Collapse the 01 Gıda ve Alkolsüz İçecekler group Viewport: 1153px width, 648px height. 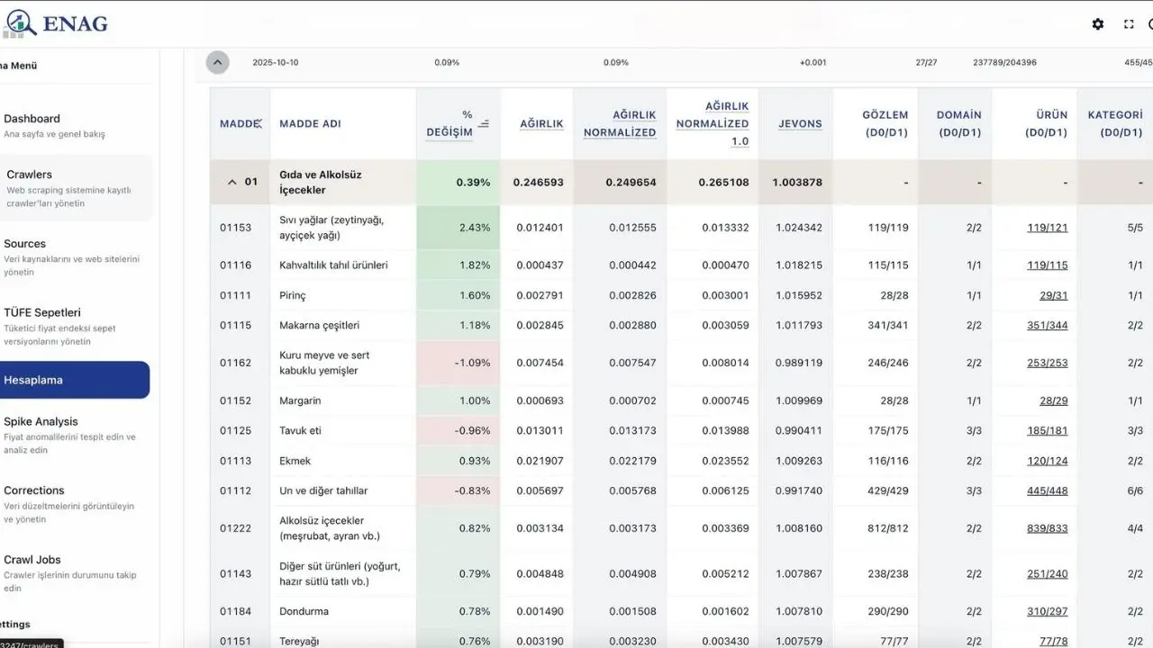(x=232, y=182)
